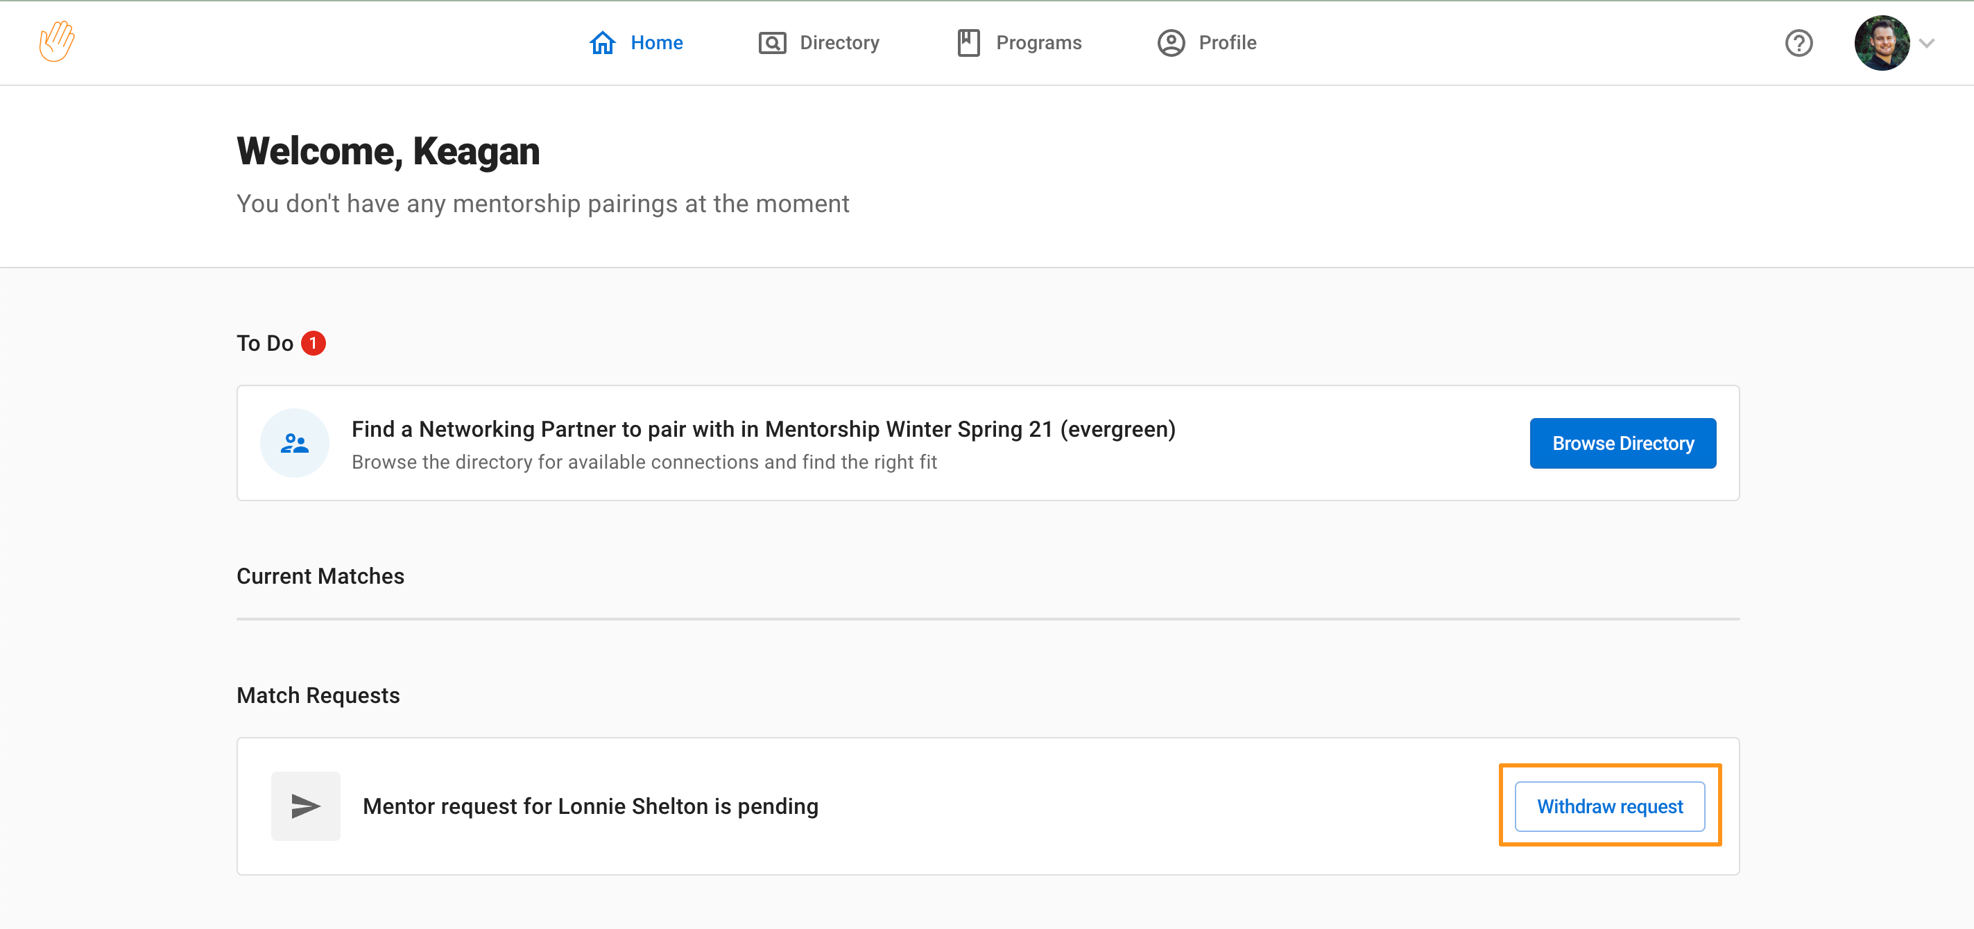Screen dimensions: 1974x929
Task: Click the Profile person icon
Action: (x=1171, y=43)
